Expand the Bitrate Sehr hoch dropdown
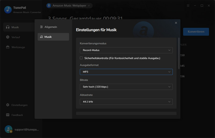This screenshot has width=215, height=138. click(126, 87)
